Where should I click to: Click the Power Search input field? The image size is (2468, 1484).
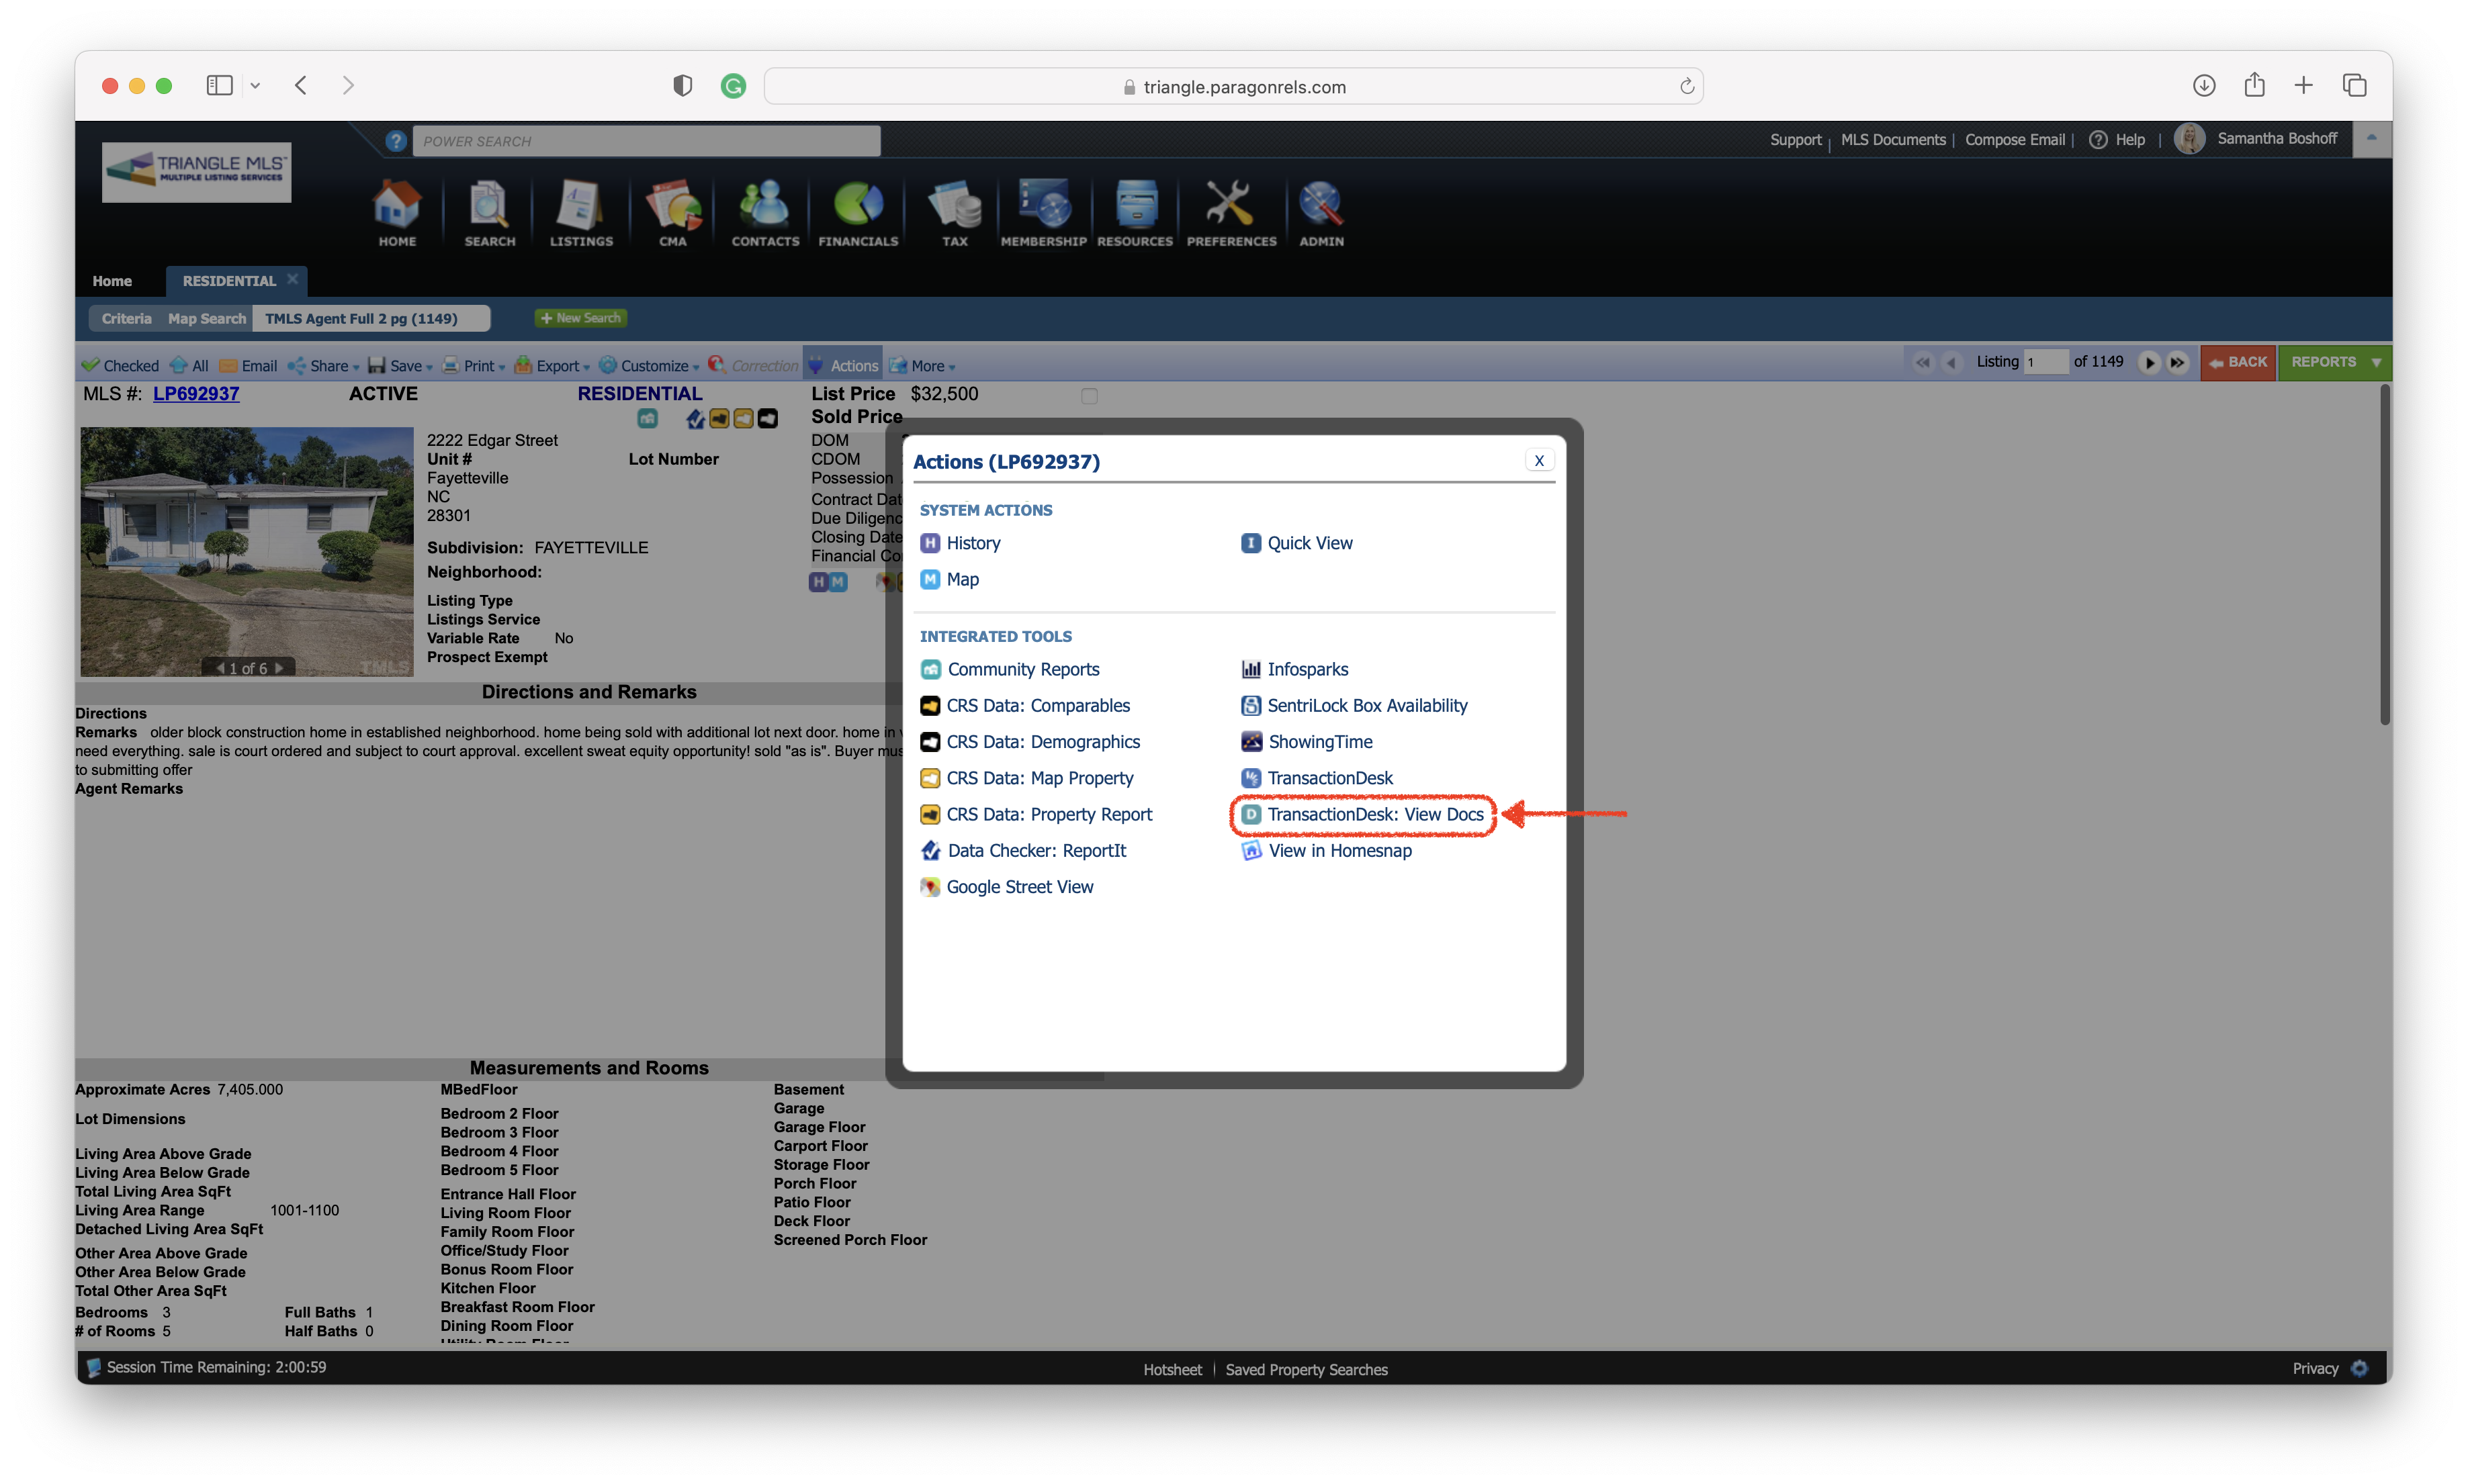point(646,141)
